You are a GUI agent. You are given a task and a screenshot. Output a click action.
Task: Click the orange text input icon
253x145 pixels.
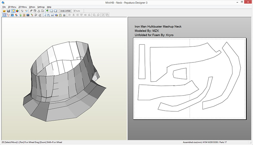click(24, 15)
